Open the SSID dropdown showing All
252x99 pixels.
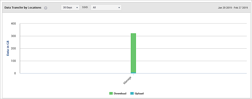[106, 8]
